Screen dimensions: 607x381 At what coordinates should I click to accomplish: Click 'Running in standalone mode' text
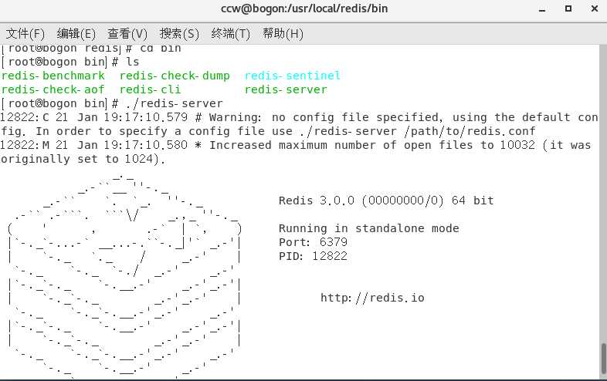pyautogui.click(x=369, y=228)
